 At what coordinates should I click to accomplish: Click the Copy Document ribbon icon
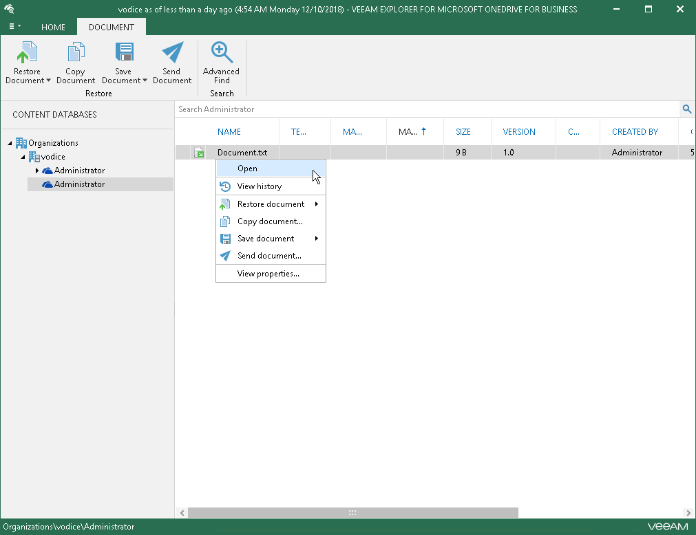click(76, 52)
